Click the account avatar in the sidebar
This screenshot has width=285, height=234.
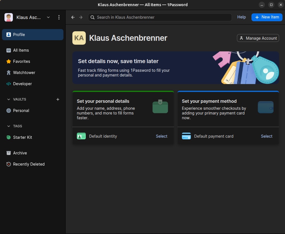9,17
